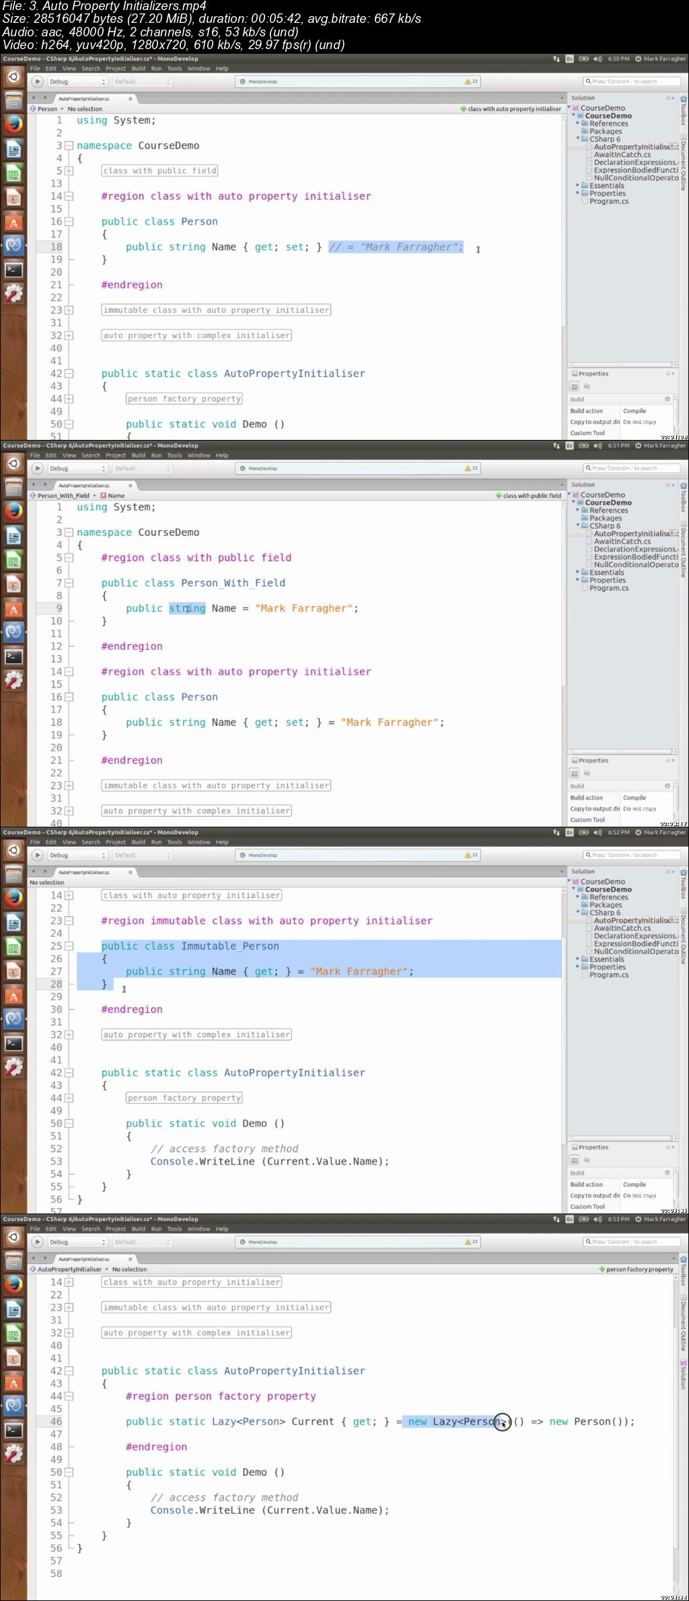Collapse the line 44 region fold in the 6:53 PM frame

click(x=69, y=1397)
